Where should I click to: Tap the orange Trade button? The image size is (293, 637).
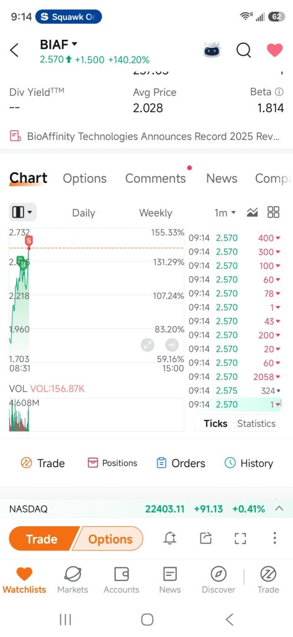click(x=42, y=539)
